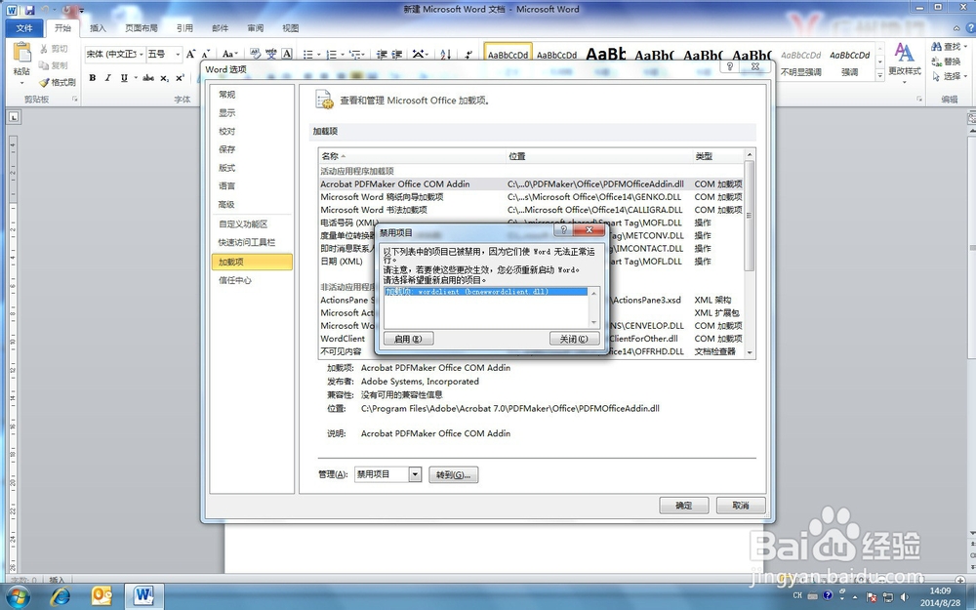Click the Numbering list icon
976x610 pixels.
334,55
